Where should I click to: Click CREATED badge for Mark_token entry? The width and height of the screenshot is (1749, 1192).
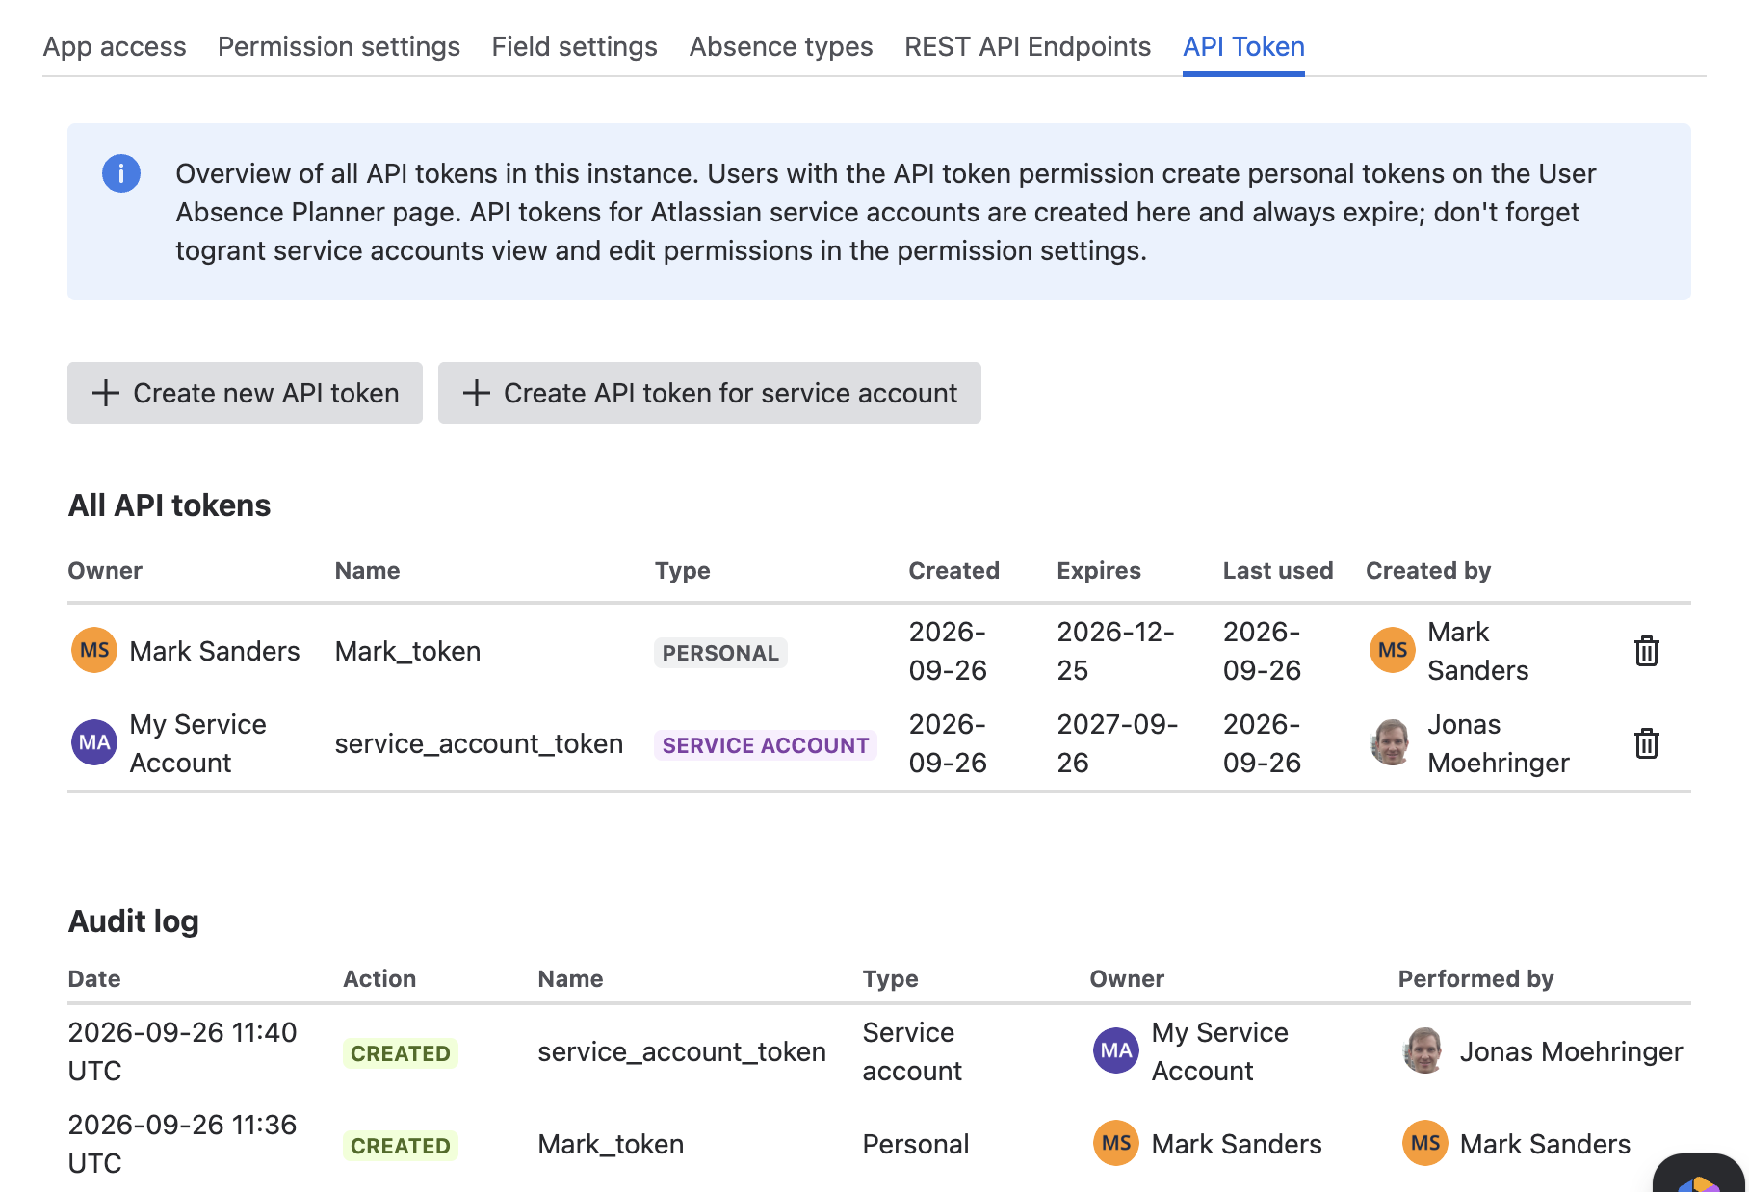click(400, 1146)
